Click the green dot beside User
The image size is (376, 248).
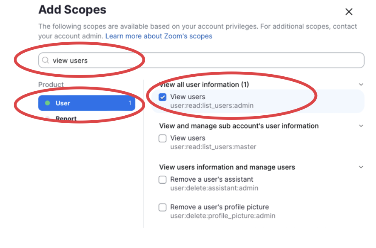pyautogui.click(x=47, y=103)
